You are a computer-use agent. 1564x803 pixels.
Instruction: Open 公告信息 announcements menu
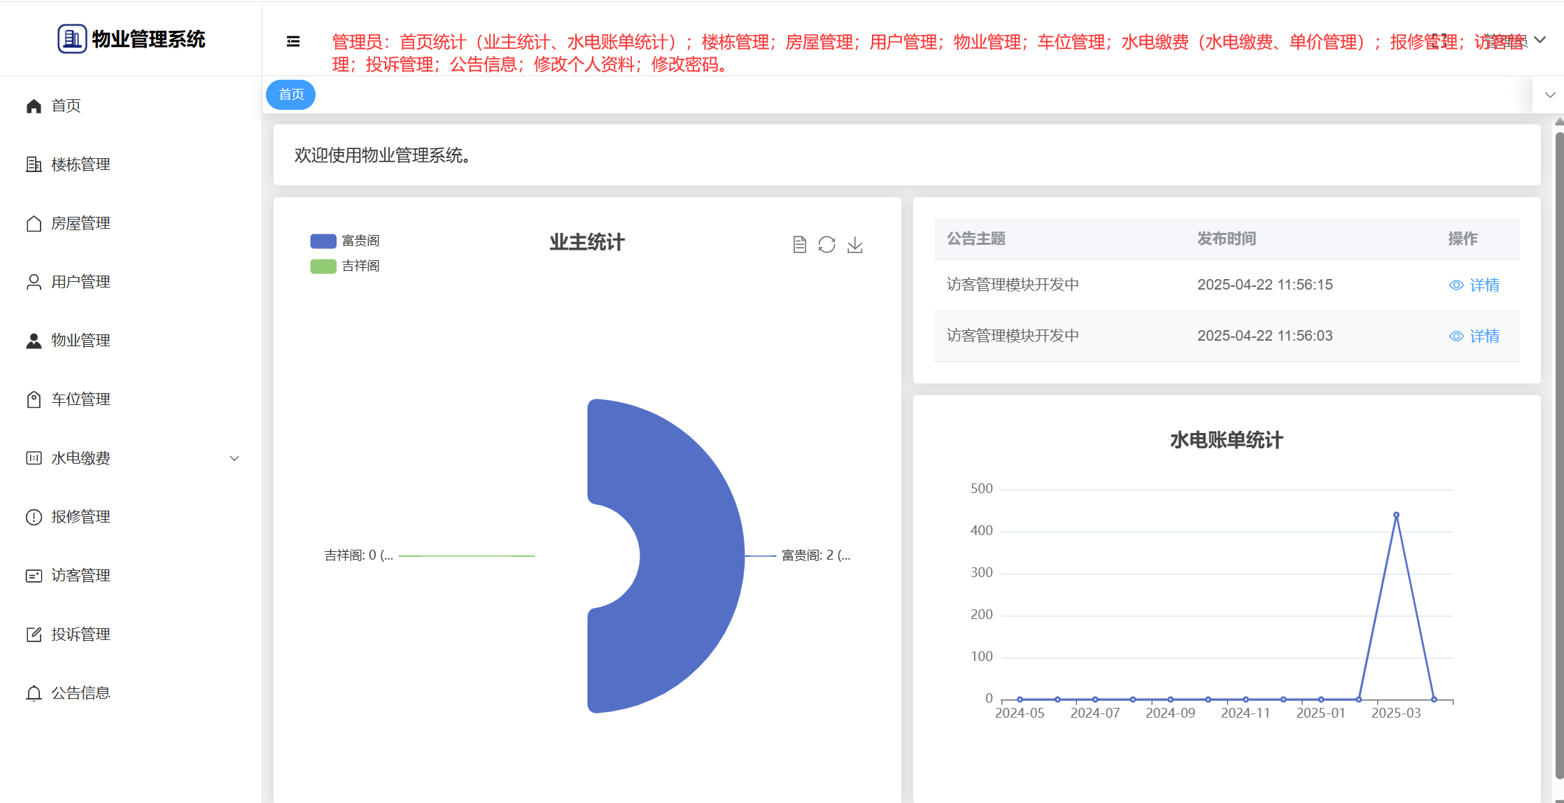coord(80,693)
